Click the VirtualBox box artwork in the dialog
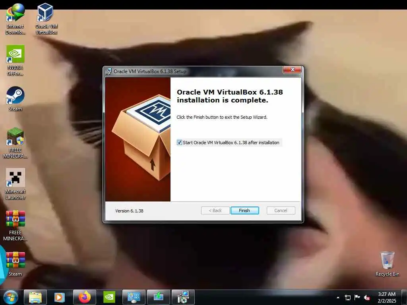 pyautogui.click(x=138, y=139)
